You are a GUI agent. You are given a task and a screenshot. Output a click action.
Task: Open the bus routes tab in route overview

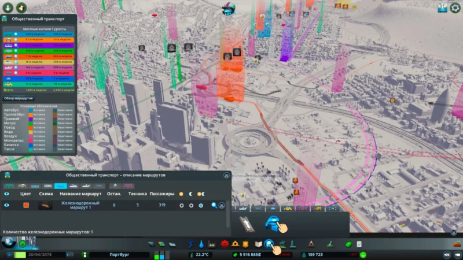9,185
